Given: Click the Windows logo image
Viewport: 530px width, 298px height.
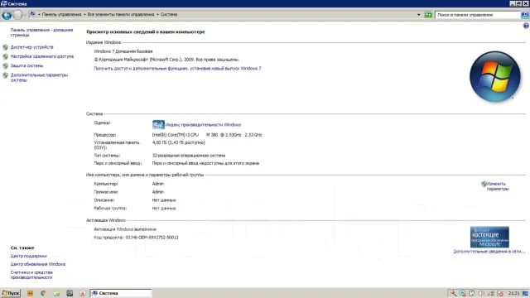Looking at the screenshot, I should 495,77.
